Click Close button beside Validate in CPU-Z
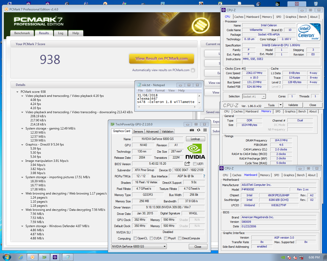Image resolution: width=327 pixels, height=261 pixels. (x=313, y=105)
